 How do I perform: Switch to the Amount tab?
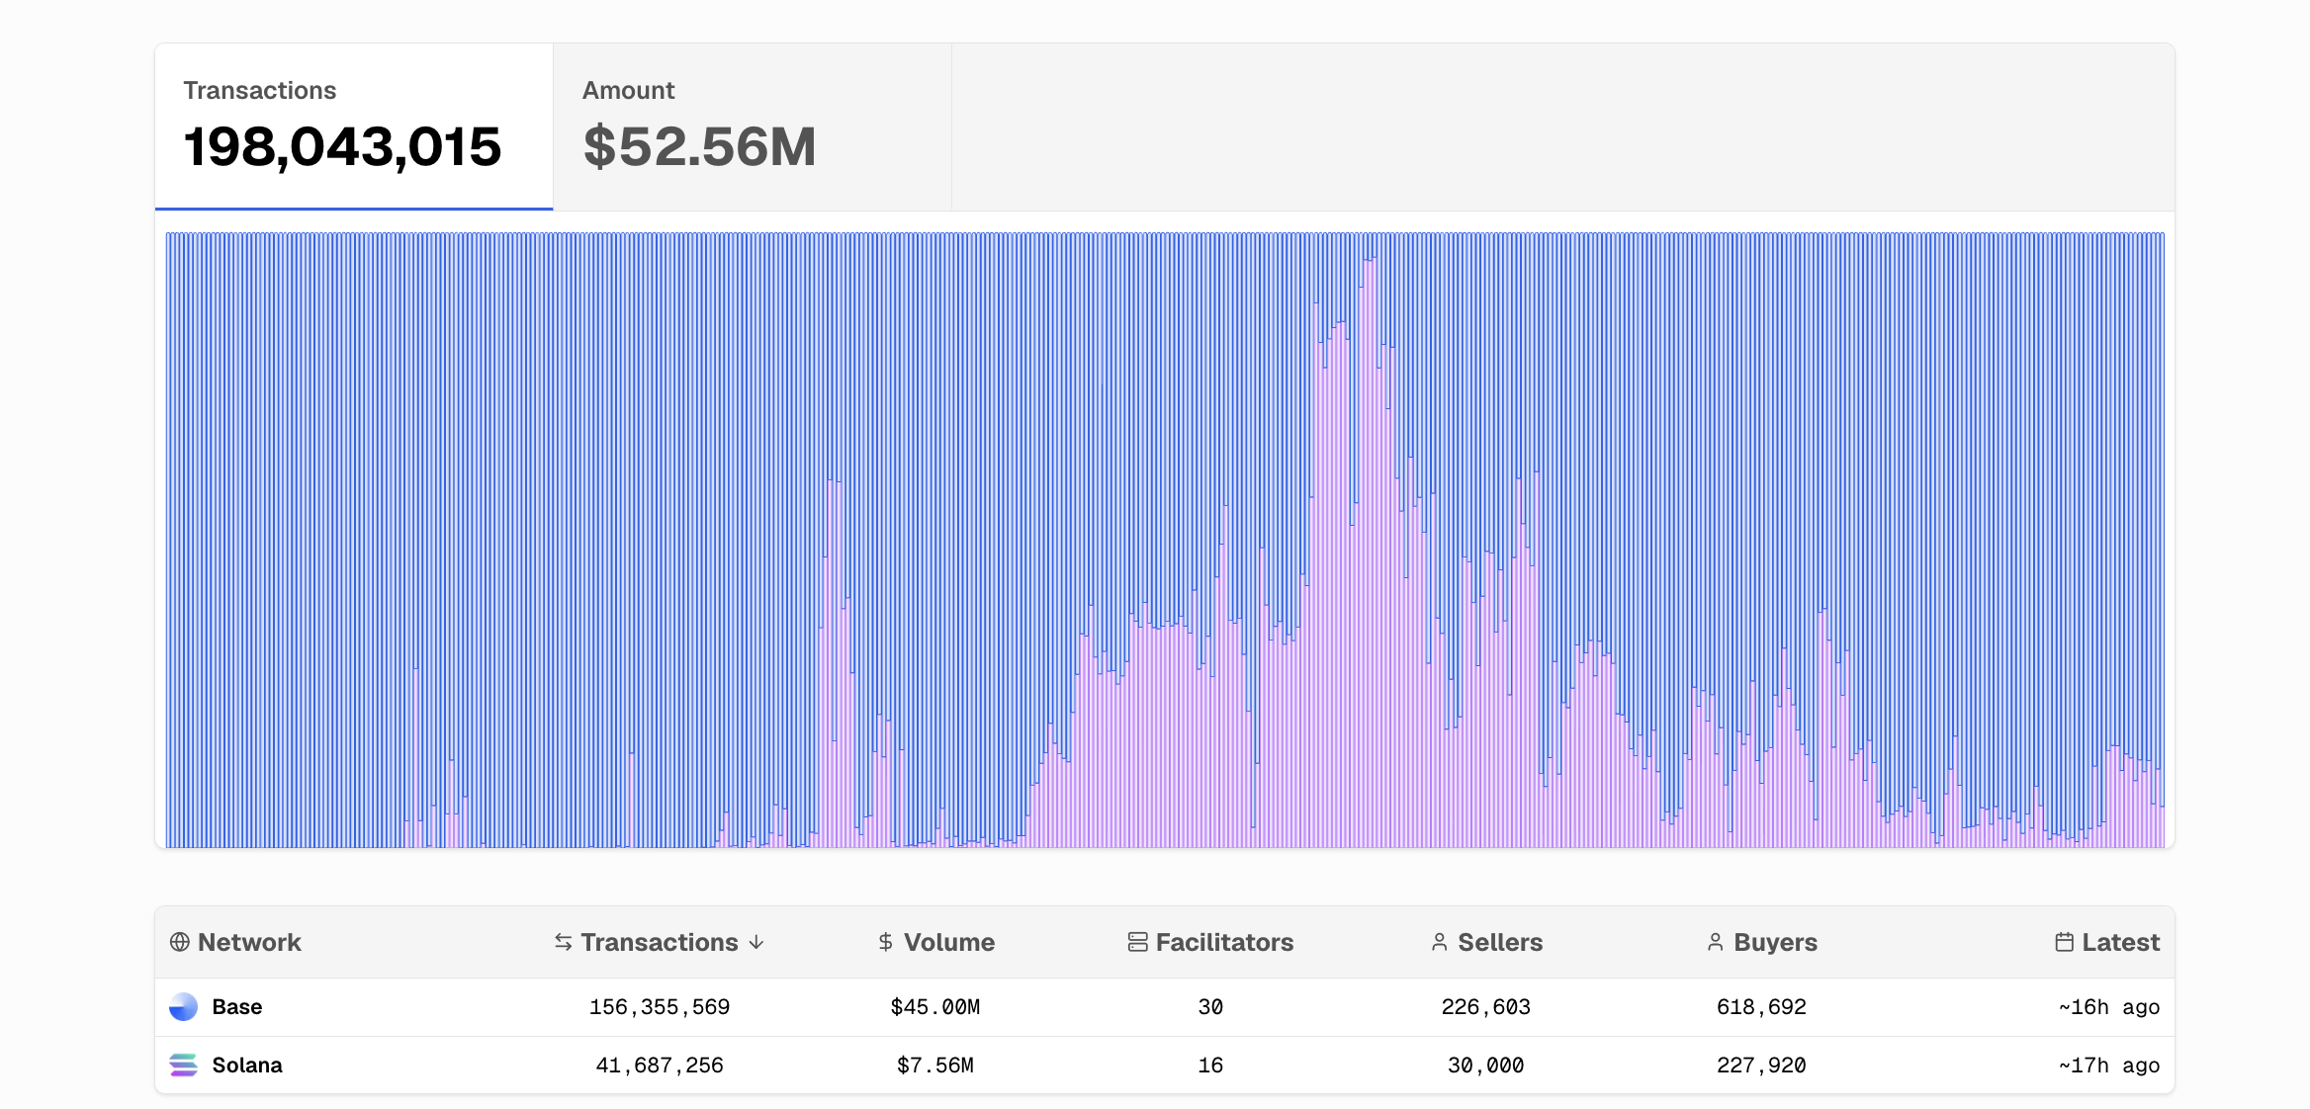[x=753, y=127]
